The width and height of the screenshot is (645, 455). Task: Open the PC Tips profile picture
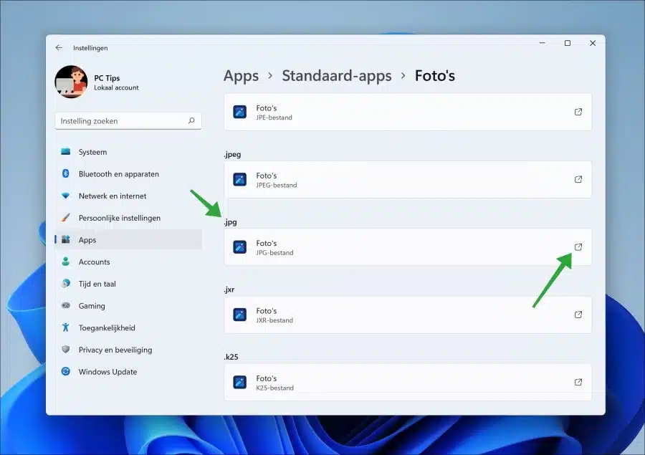(71, 82)
